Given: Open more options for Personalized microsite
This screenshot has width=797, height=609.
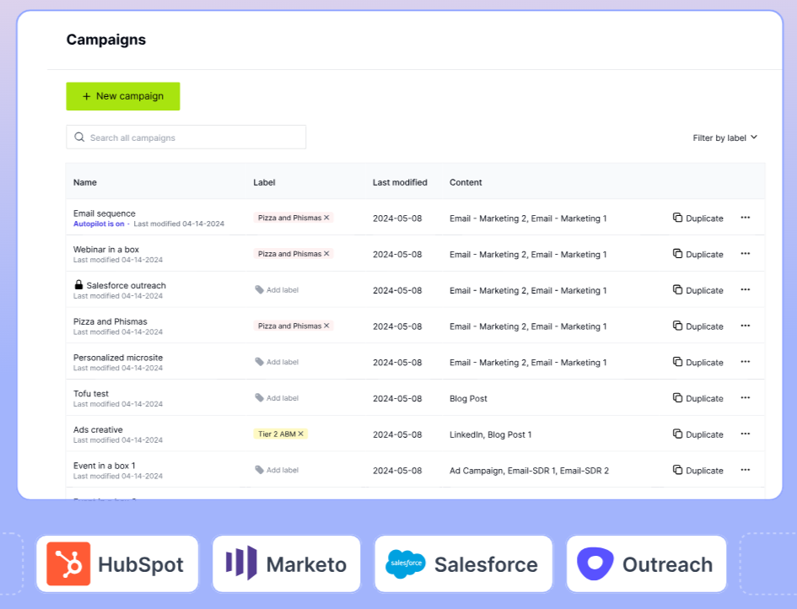Looking at the screenshot, I should click(746, 362).
